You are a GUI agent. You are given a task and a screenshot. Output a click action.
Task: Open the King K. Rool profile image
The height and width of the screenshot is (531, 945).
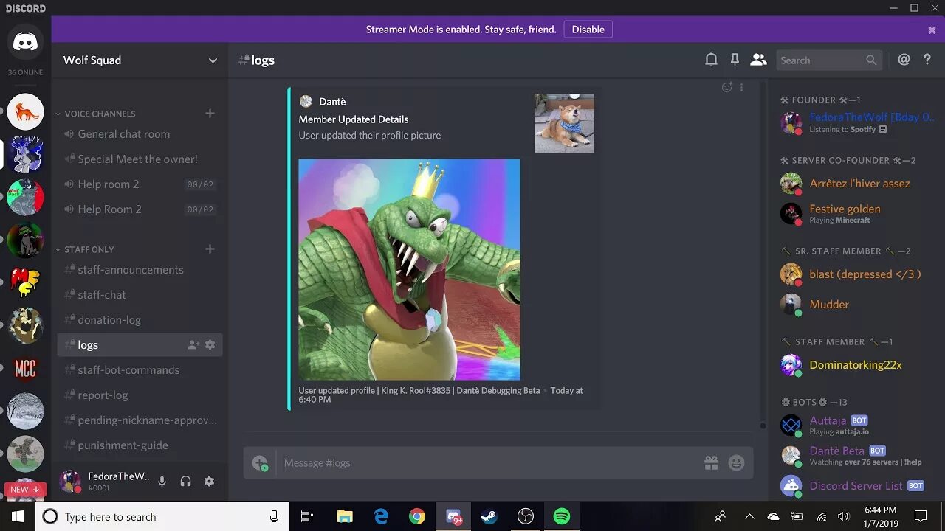(409, 269)
